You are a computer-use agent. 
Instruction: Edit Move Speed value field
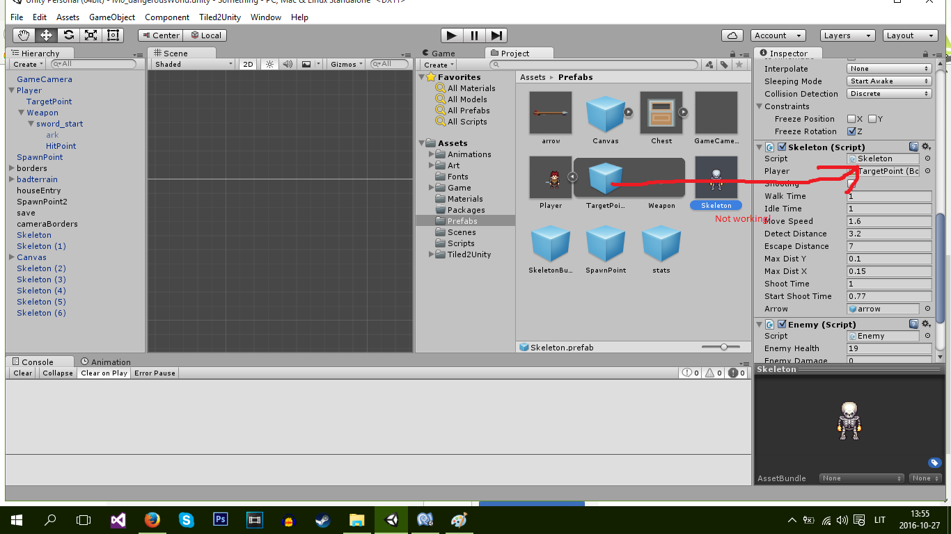click(x=889, y=221)
